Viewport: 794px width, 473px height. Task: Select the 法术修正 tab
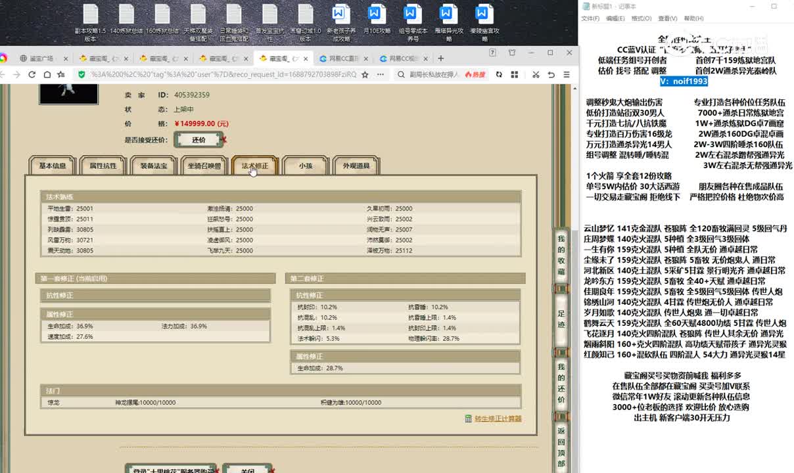tap(254, 166)
